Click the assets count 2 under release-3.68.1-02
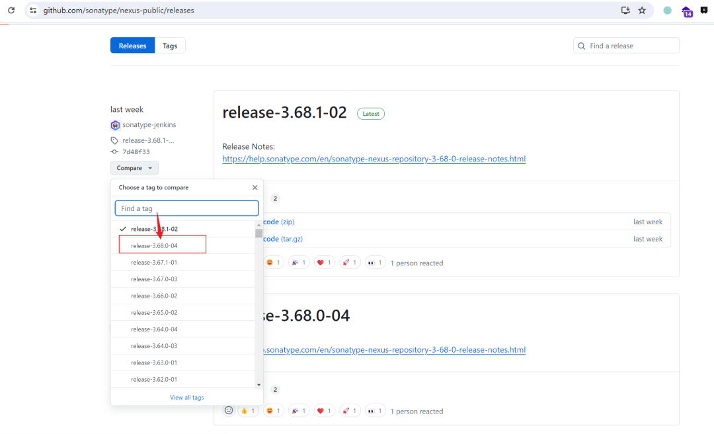The height and width of the screenshot is (434, 714). click(x=275, y=198)
